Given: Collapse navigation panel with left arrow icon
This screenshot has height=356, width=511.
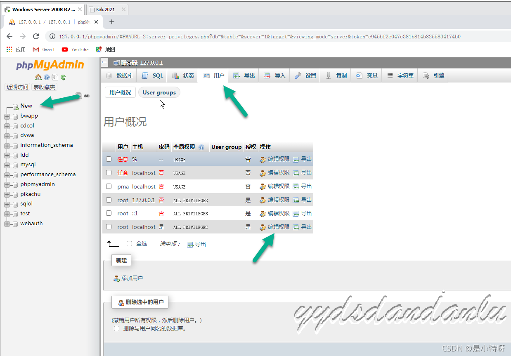Looking at the screenshot, I should pos(104,63).
